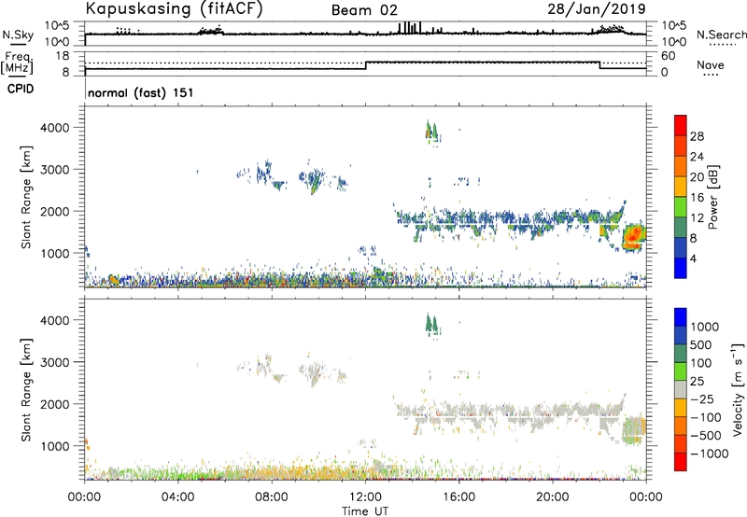Click the red top segment of Power colorbar
This screenshot has width=747, height=517.
tap(681, 126)
